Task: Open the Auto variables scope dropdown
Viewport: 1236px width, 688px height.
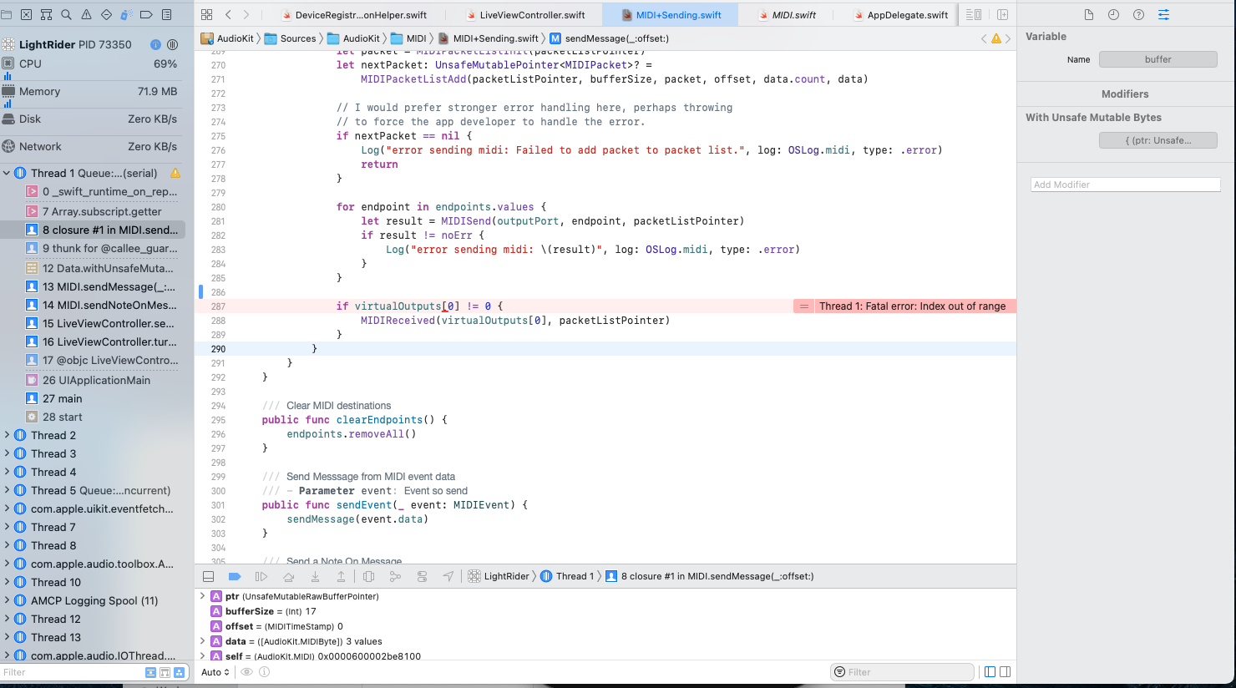Action: [x=215, y=672]
